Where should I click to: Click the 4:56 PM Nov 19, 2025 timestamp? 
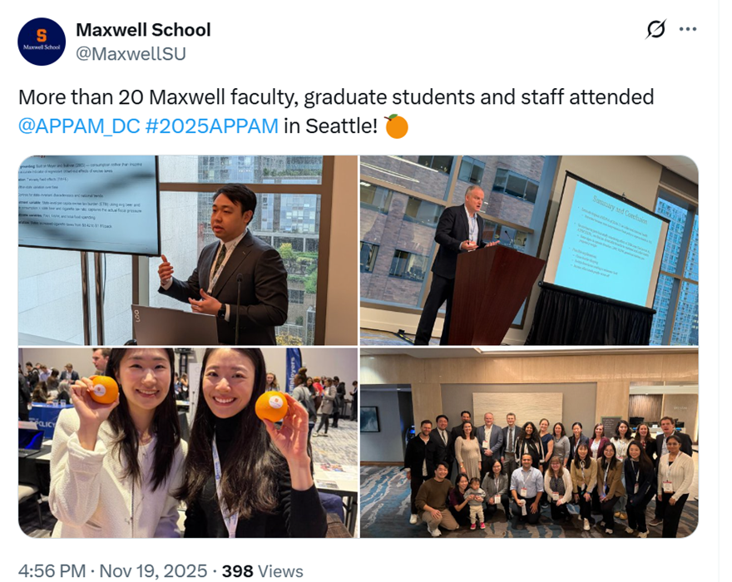[112, 571]
